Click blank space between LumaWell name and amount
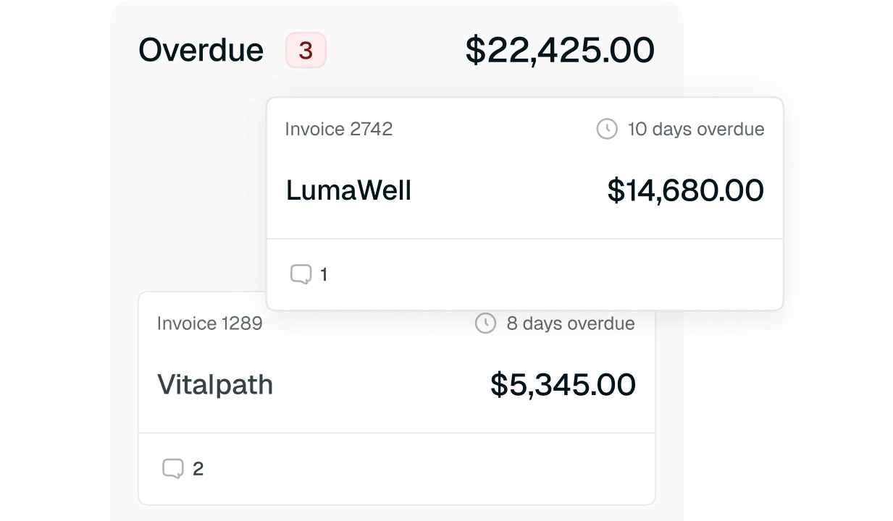893x521 pixels. [507, 190]
